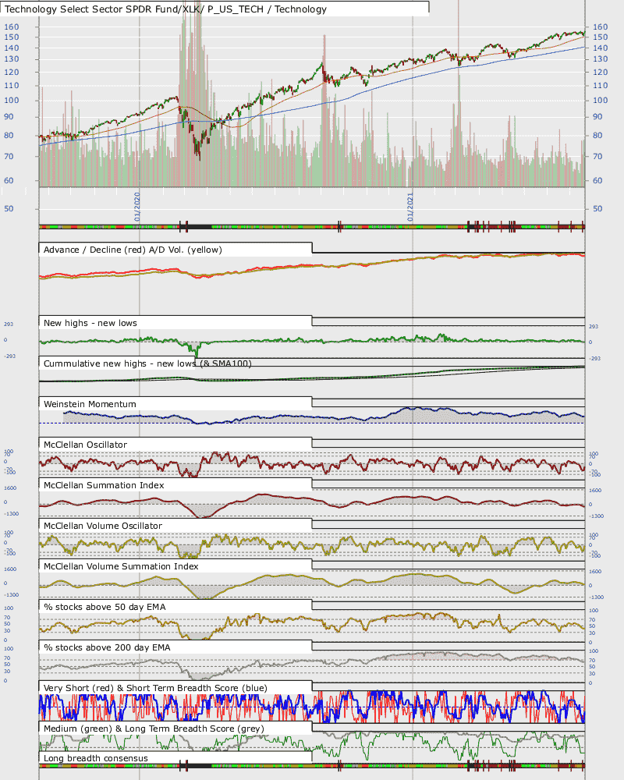Click the 90 value on right price axis
Viewport: 624px width, 780px height.
[597, 116]
